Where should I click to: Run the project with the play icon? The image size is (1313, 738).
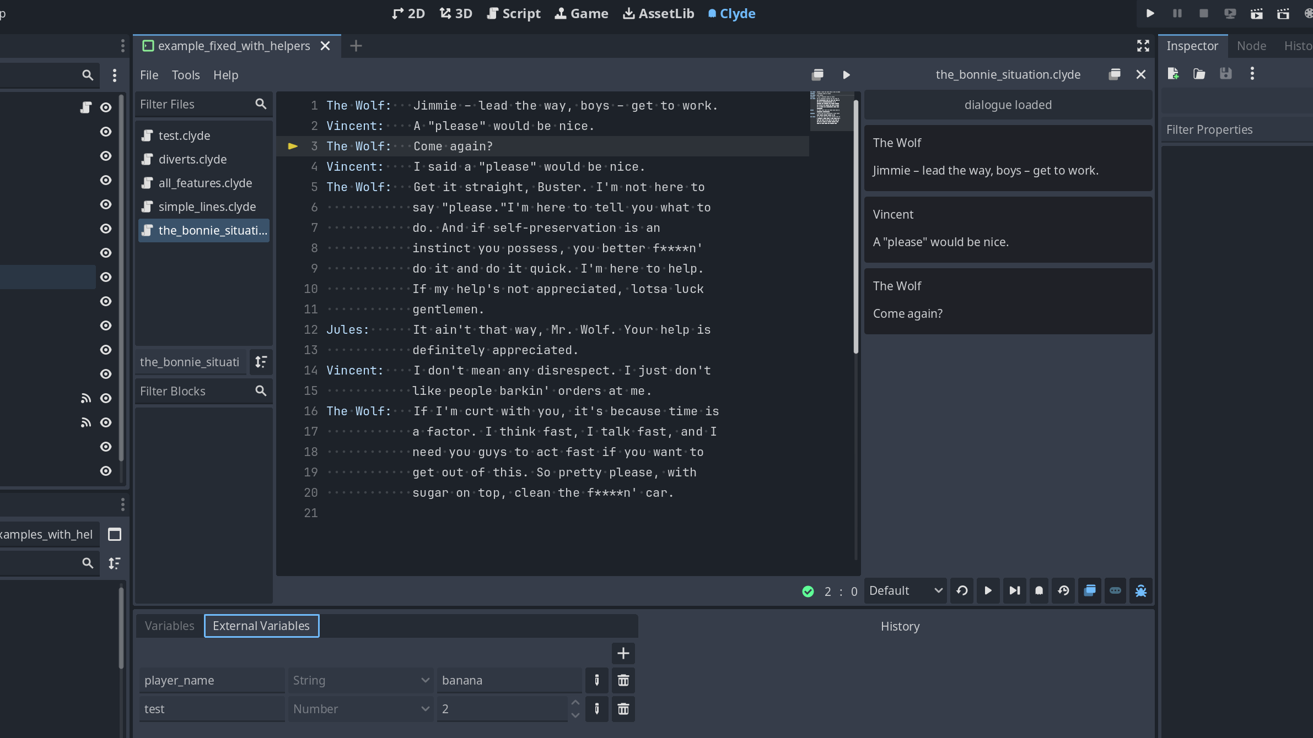pyautogui.click(x=1150, y=13)
